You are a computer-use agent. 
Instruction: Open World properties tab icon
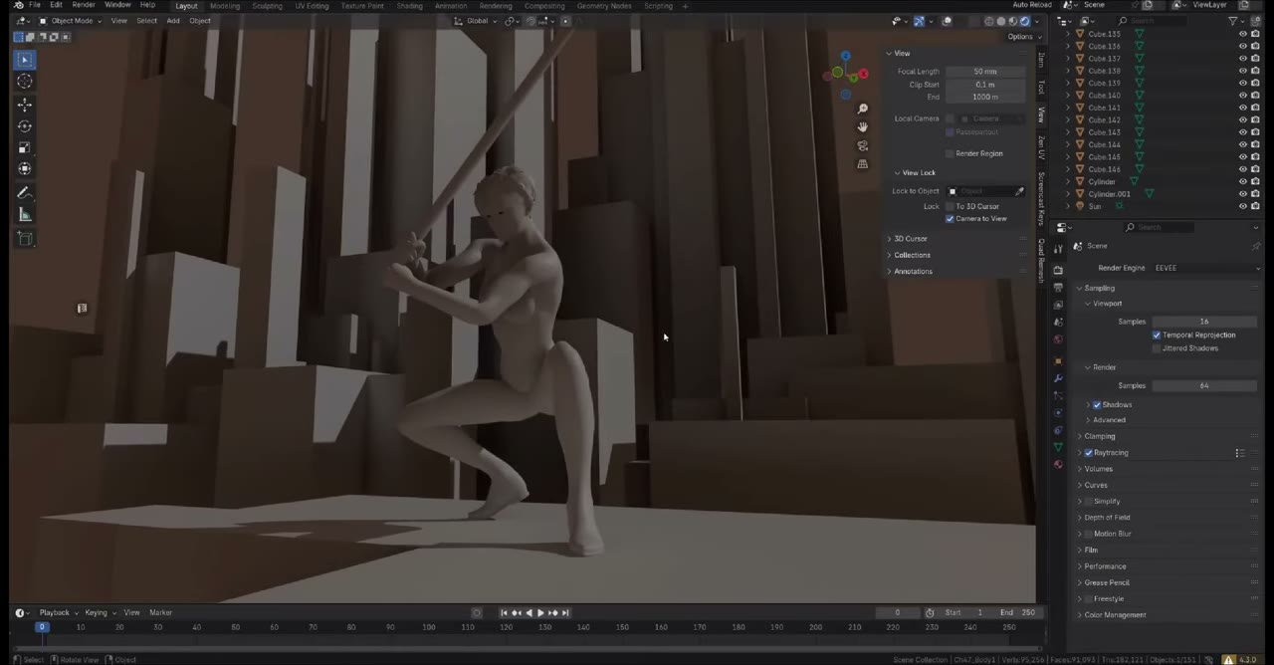pos(1058,340)
